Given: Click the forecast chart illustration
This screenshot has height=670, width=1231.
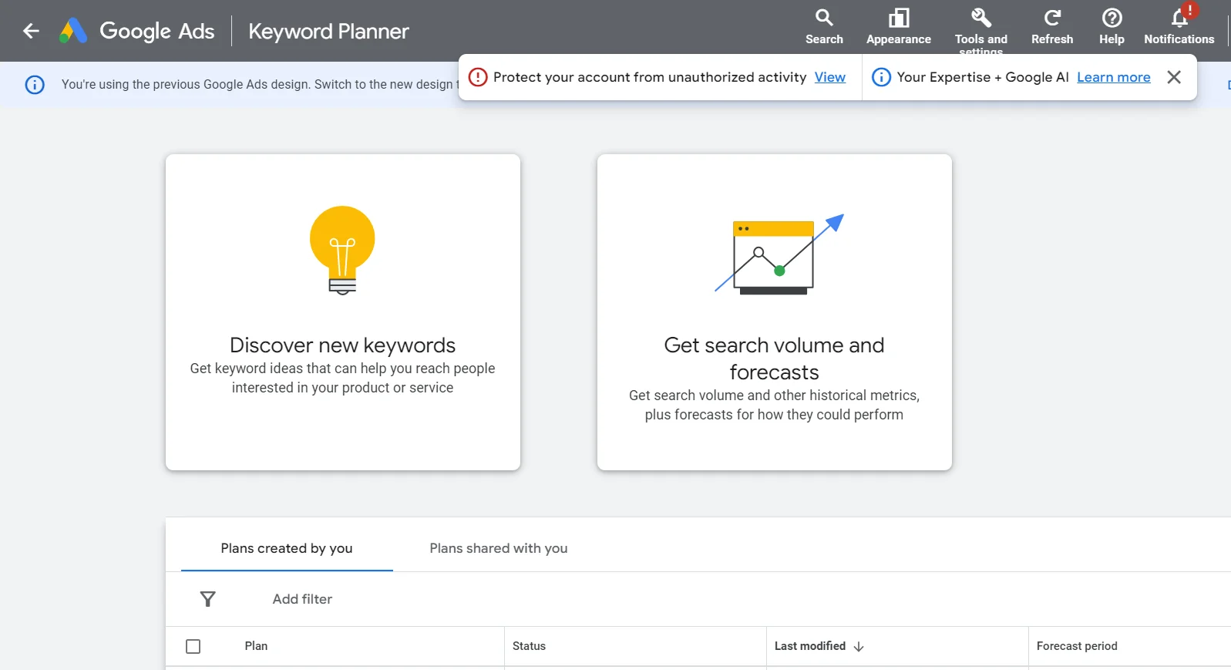Looking at the screenshot, I should pos(779,254).
